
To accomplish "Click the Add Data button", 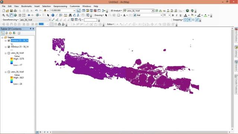I will coord(45,11).
